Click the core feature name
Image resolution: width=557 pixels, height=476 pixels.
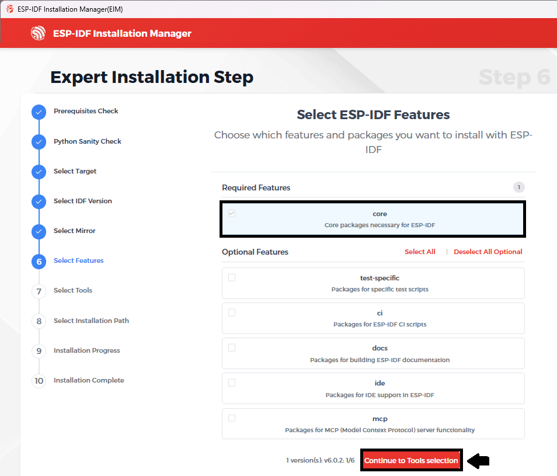380,214
